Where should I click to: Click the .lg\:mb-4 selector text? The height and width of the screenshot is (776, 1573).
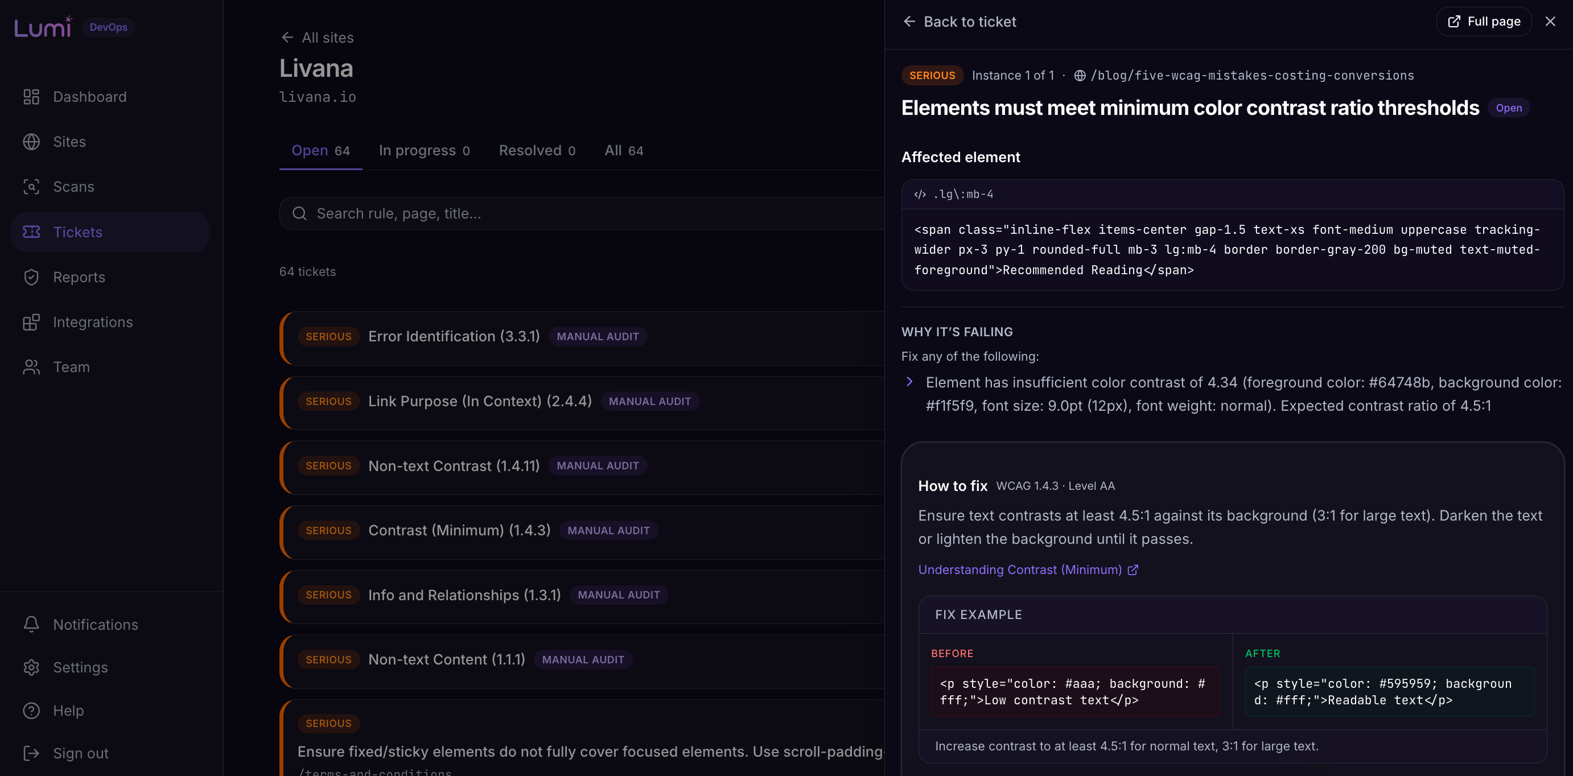click(x=963, y=195)
